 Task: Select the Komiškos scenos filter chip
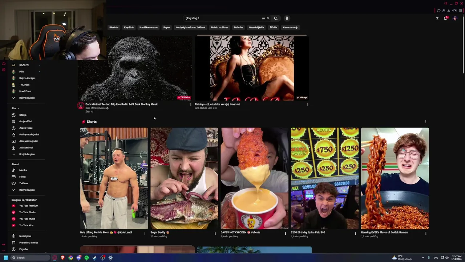149,27
